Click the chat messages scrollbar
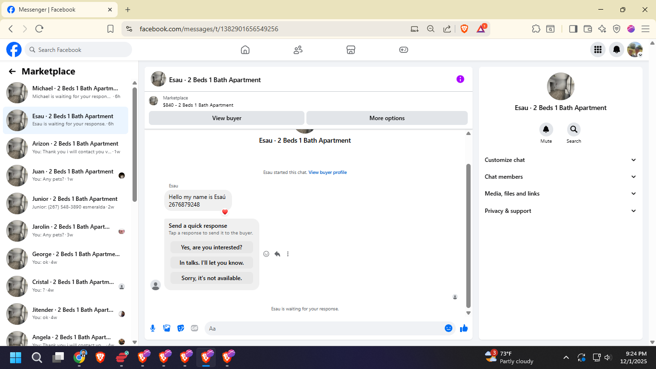Screen dimensions: 656x369 pyautogui.click(x=468, y=235)
